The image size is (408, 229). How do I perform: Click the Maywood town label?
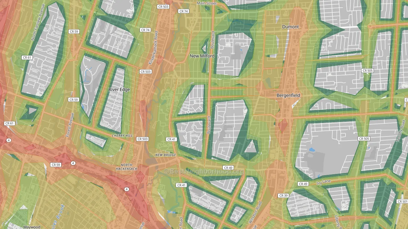click(32, 227)
